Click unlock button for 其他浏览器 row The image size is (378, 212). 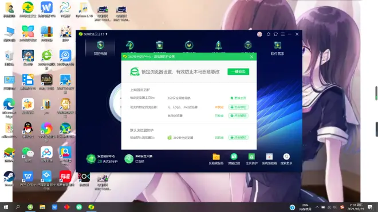(238, 115)
